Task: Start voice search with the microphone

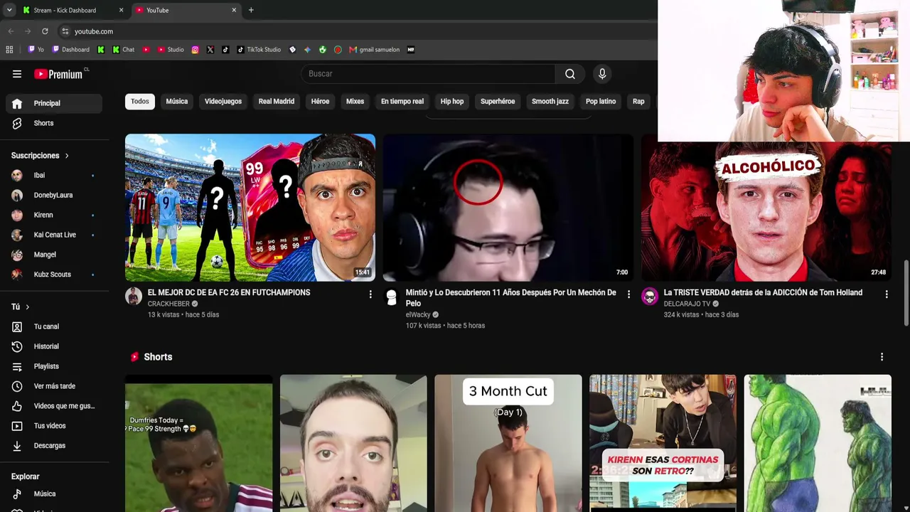Action: (x=602, y=74)
